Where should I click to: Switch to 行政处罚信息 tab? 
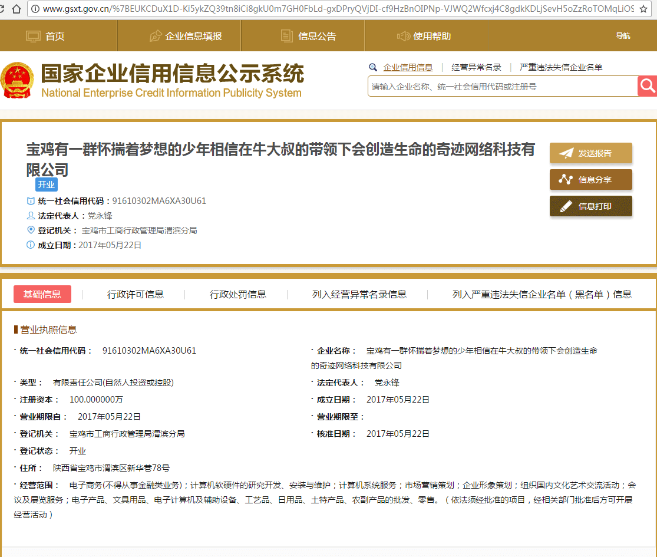click(x=237, y=294)
